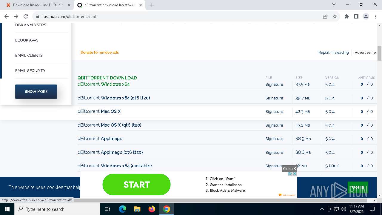Open Signature for Mac OS X row
Screen dimensions: 382x215
point(274,112)
